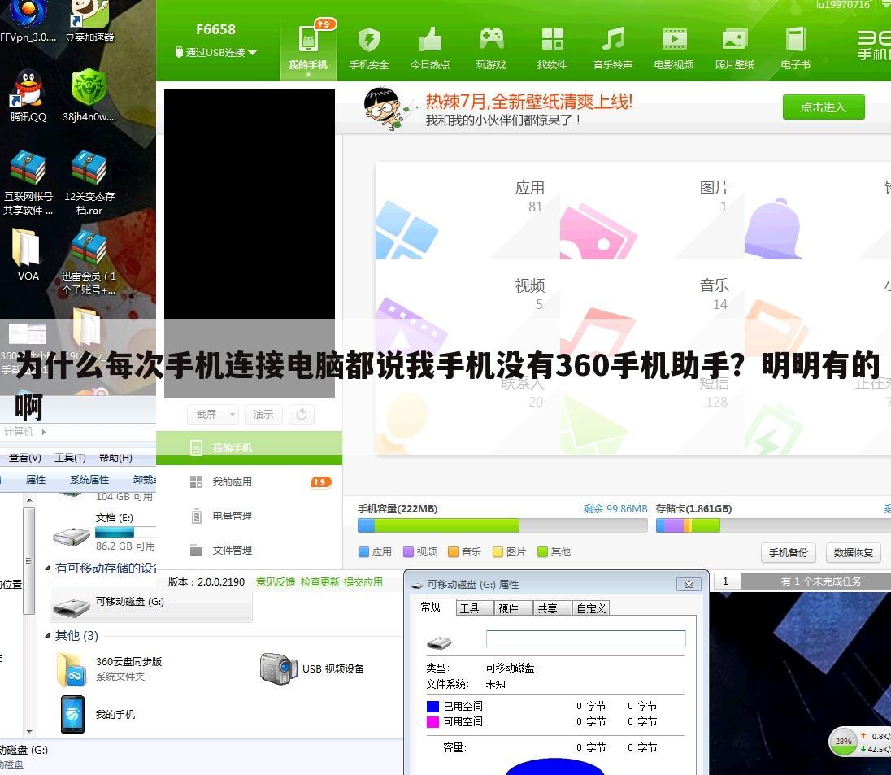Viewport: 891px width, 775px height.
Task: Open 12关变态存档.rar archive on desktop
Action: tap(89, 182)
